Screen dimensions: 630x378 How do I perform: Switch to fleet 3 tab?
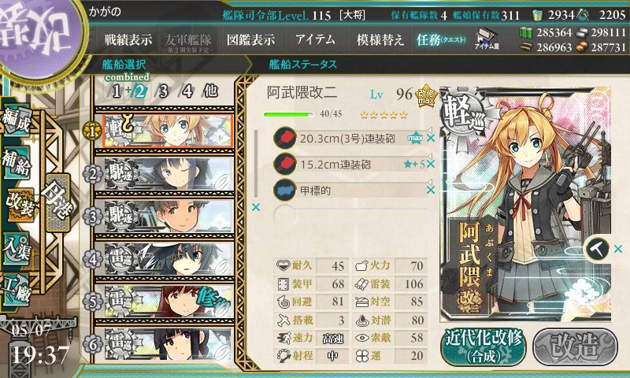(163, 91)
